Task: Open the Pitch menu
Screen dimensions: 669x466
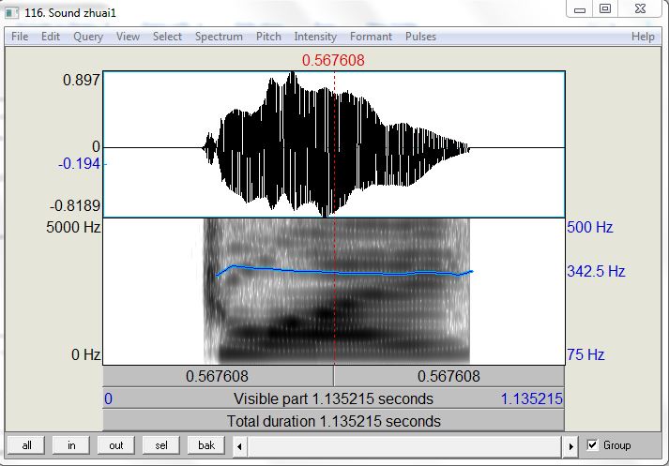Action: [268, 37]
